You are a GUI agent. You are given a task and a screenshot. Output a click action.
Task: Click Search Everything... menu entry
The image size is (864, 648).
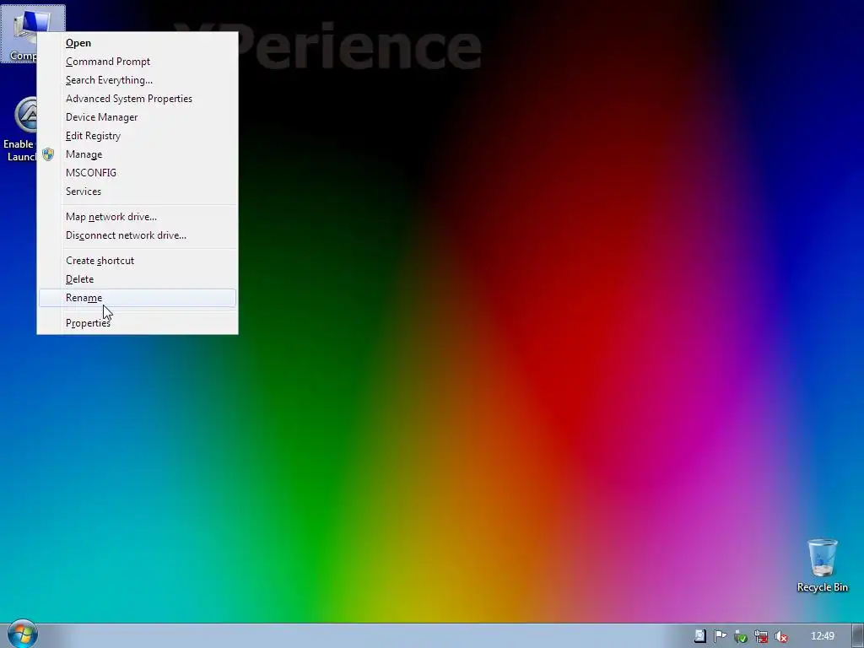(138, 80)
